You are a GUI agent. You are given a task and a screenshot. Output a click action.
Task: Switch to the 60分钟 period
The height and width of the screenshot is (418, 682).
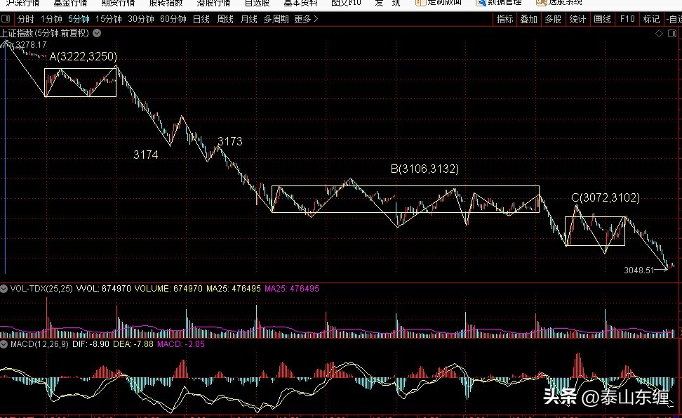pyautogui.click(x=173, y=19)
